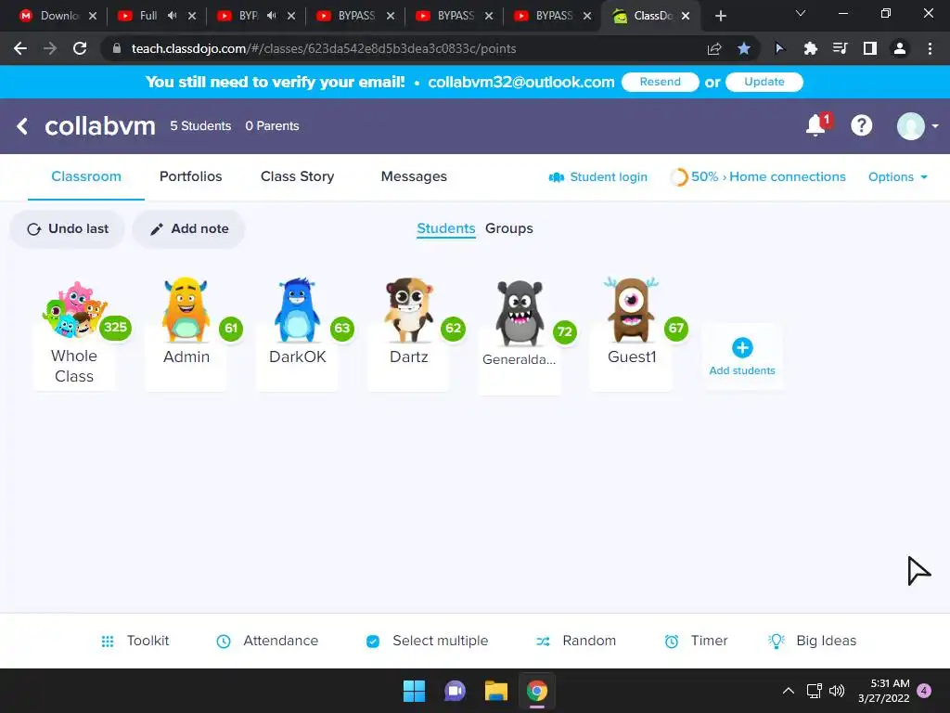Open the Teams Chat taskbar icon
Image resolution: width=950 pixels, height=713 pixels.
(x=455, y=691)
